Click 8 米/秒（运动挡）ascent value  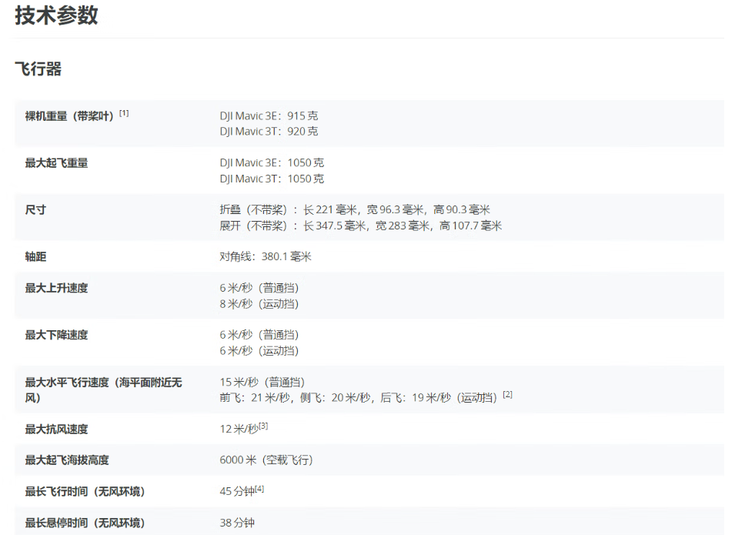[x=259, y=304]
